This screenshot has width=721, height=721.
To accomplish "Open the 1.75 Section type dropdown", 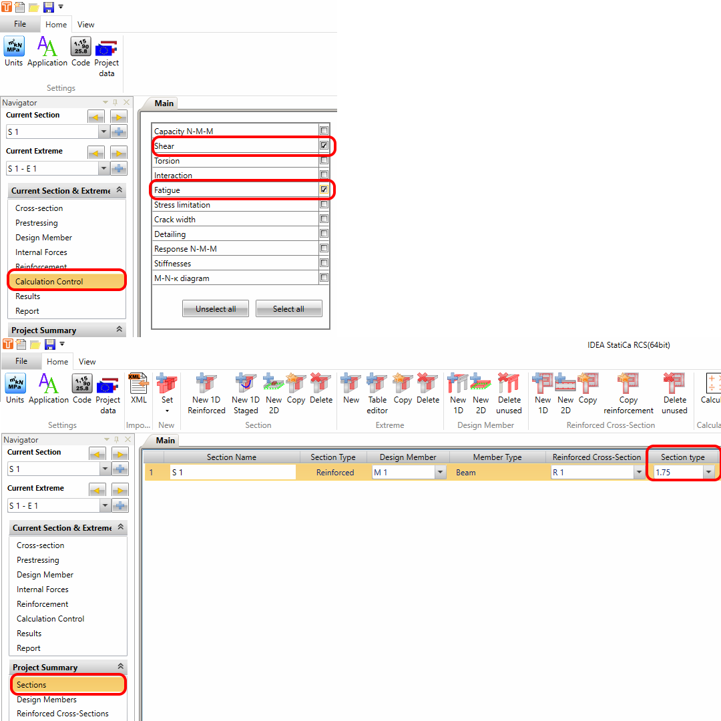I will tap(708, 472).
